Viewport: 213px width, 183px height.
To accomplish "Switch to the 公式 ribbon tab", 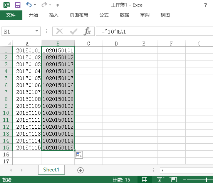I will click(104, 15).
